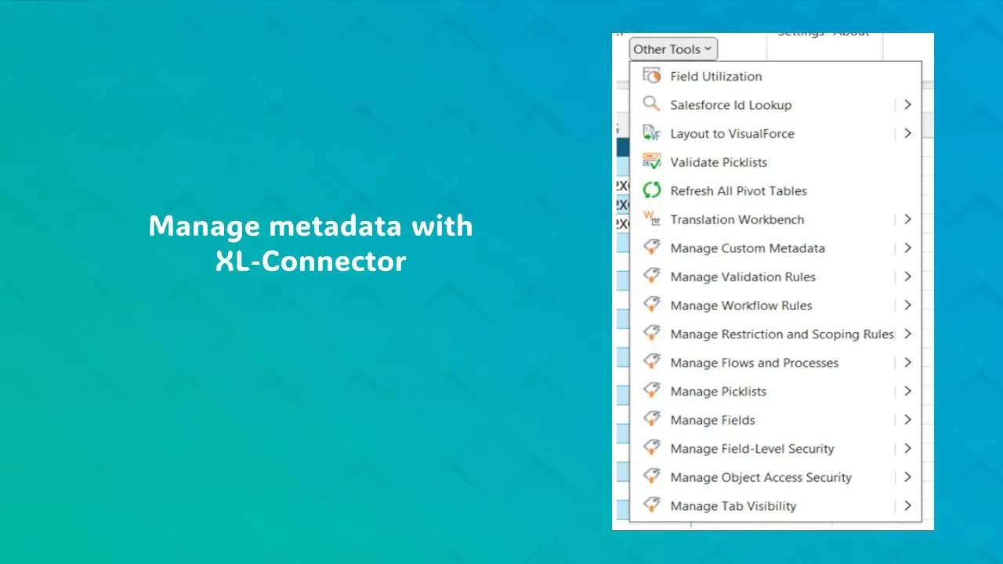Expand the Salesforce Id Lookup submenu arrow
Image resolution: width=1003 pixels, height=564 pixels.
(x=907, y=104)
